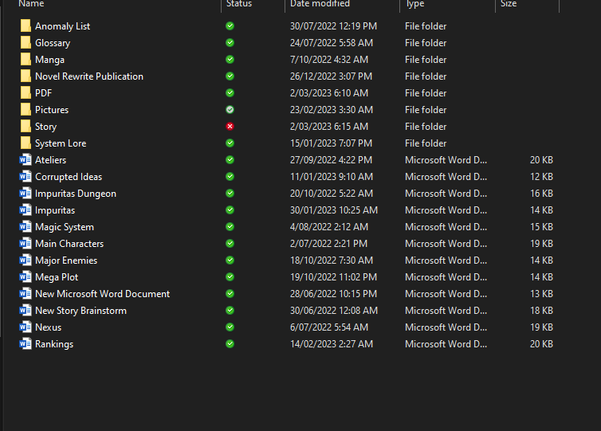Select the Word document icon for Nexus

click(26, 327)
